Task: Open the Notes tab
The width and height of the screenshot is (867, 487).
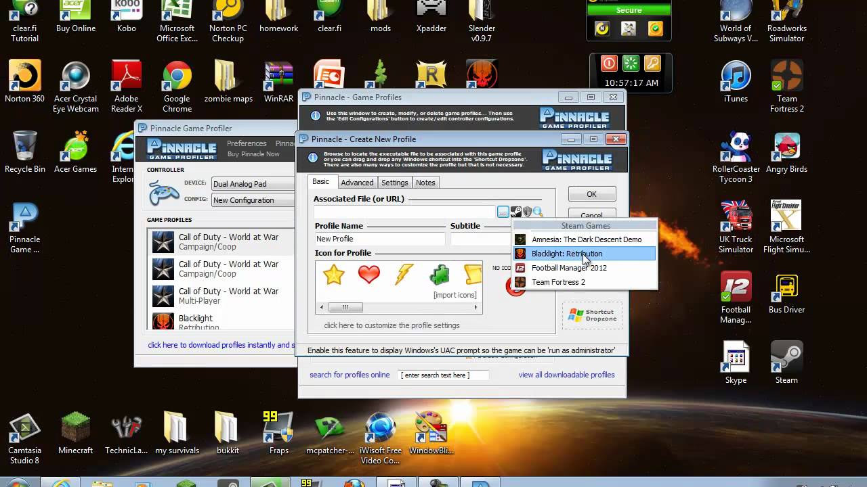Action: pos(425,183)
